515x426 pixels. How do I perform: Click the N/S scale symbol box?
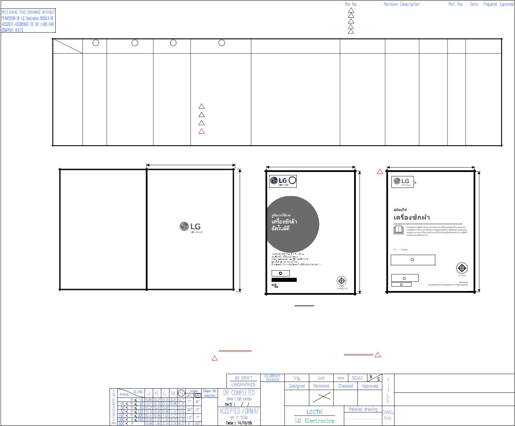pos(374,378)
